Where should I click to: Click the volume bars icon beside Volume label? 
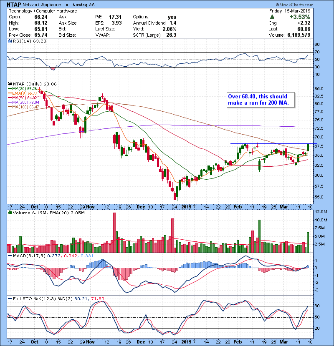point(10,213)
